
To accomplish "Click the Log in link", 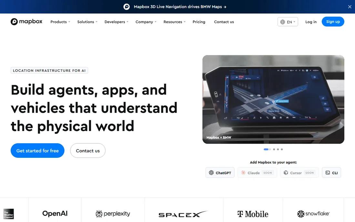I will 311,22.
